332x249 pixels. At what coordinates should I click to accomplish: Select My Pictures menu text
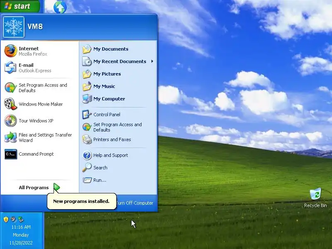pos(107,74)
